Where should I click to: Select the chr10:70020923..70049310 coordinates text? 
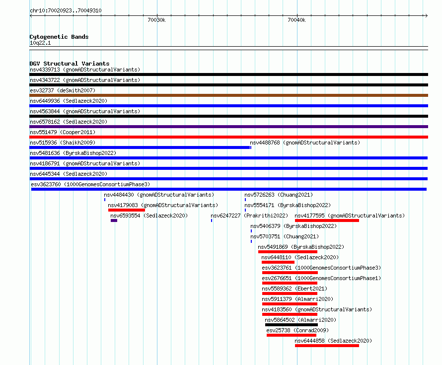[x=66, y=10]
